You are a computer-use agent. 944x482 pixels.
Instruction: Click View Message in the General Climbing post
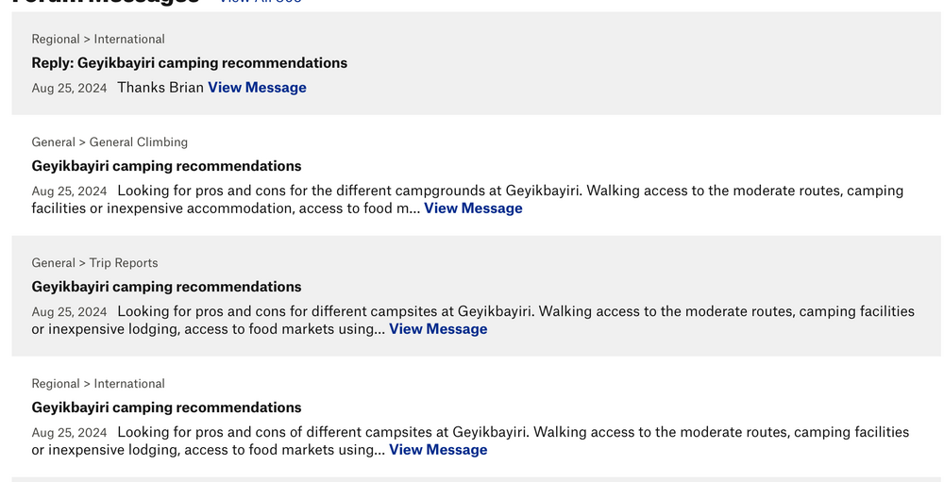pyautogui.click(x=473, y=208)
